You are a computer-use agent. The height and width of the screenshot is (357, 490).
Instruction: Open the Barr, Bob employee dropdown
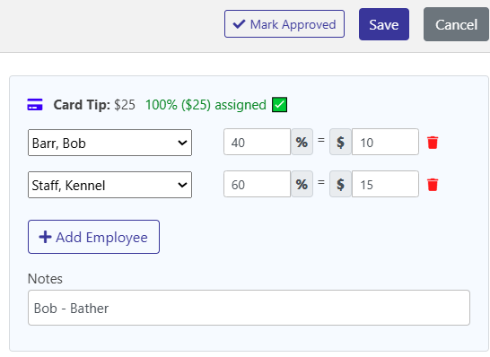click(x=109, y=143)
